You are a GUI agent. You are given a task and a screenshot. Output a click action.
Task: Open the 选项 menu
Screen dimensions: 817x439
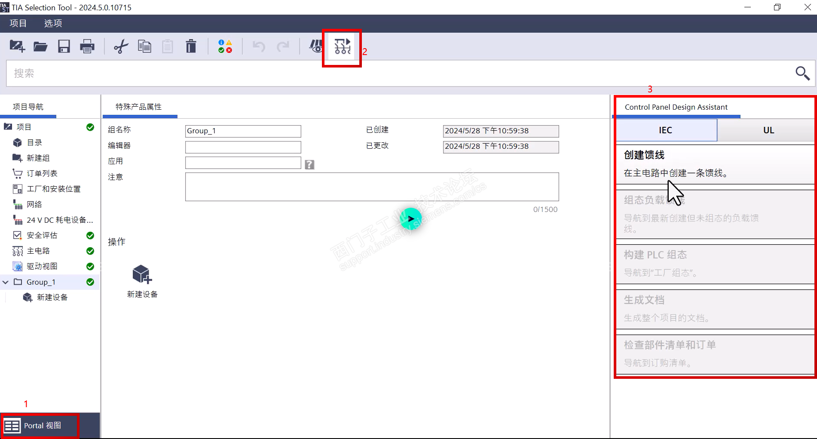53,23
